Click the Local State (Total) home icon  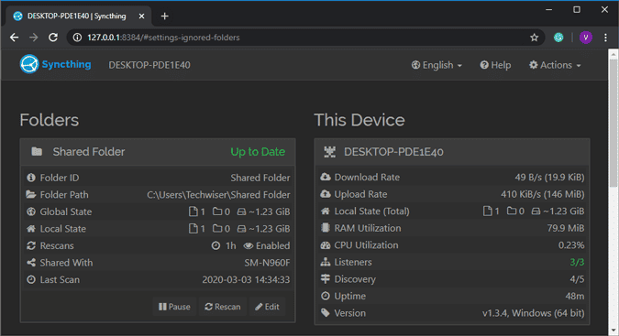point(326,211)
